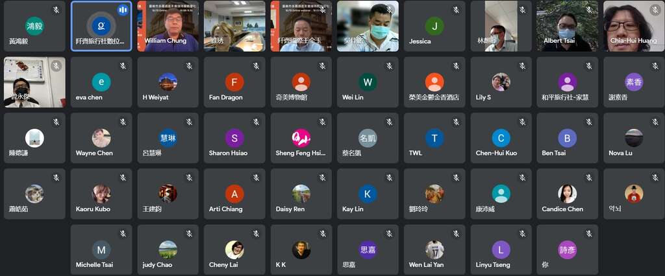Click Chen-Hui Kuo's participant tile
The image size is (665, 276).
(x=501, y=138)
